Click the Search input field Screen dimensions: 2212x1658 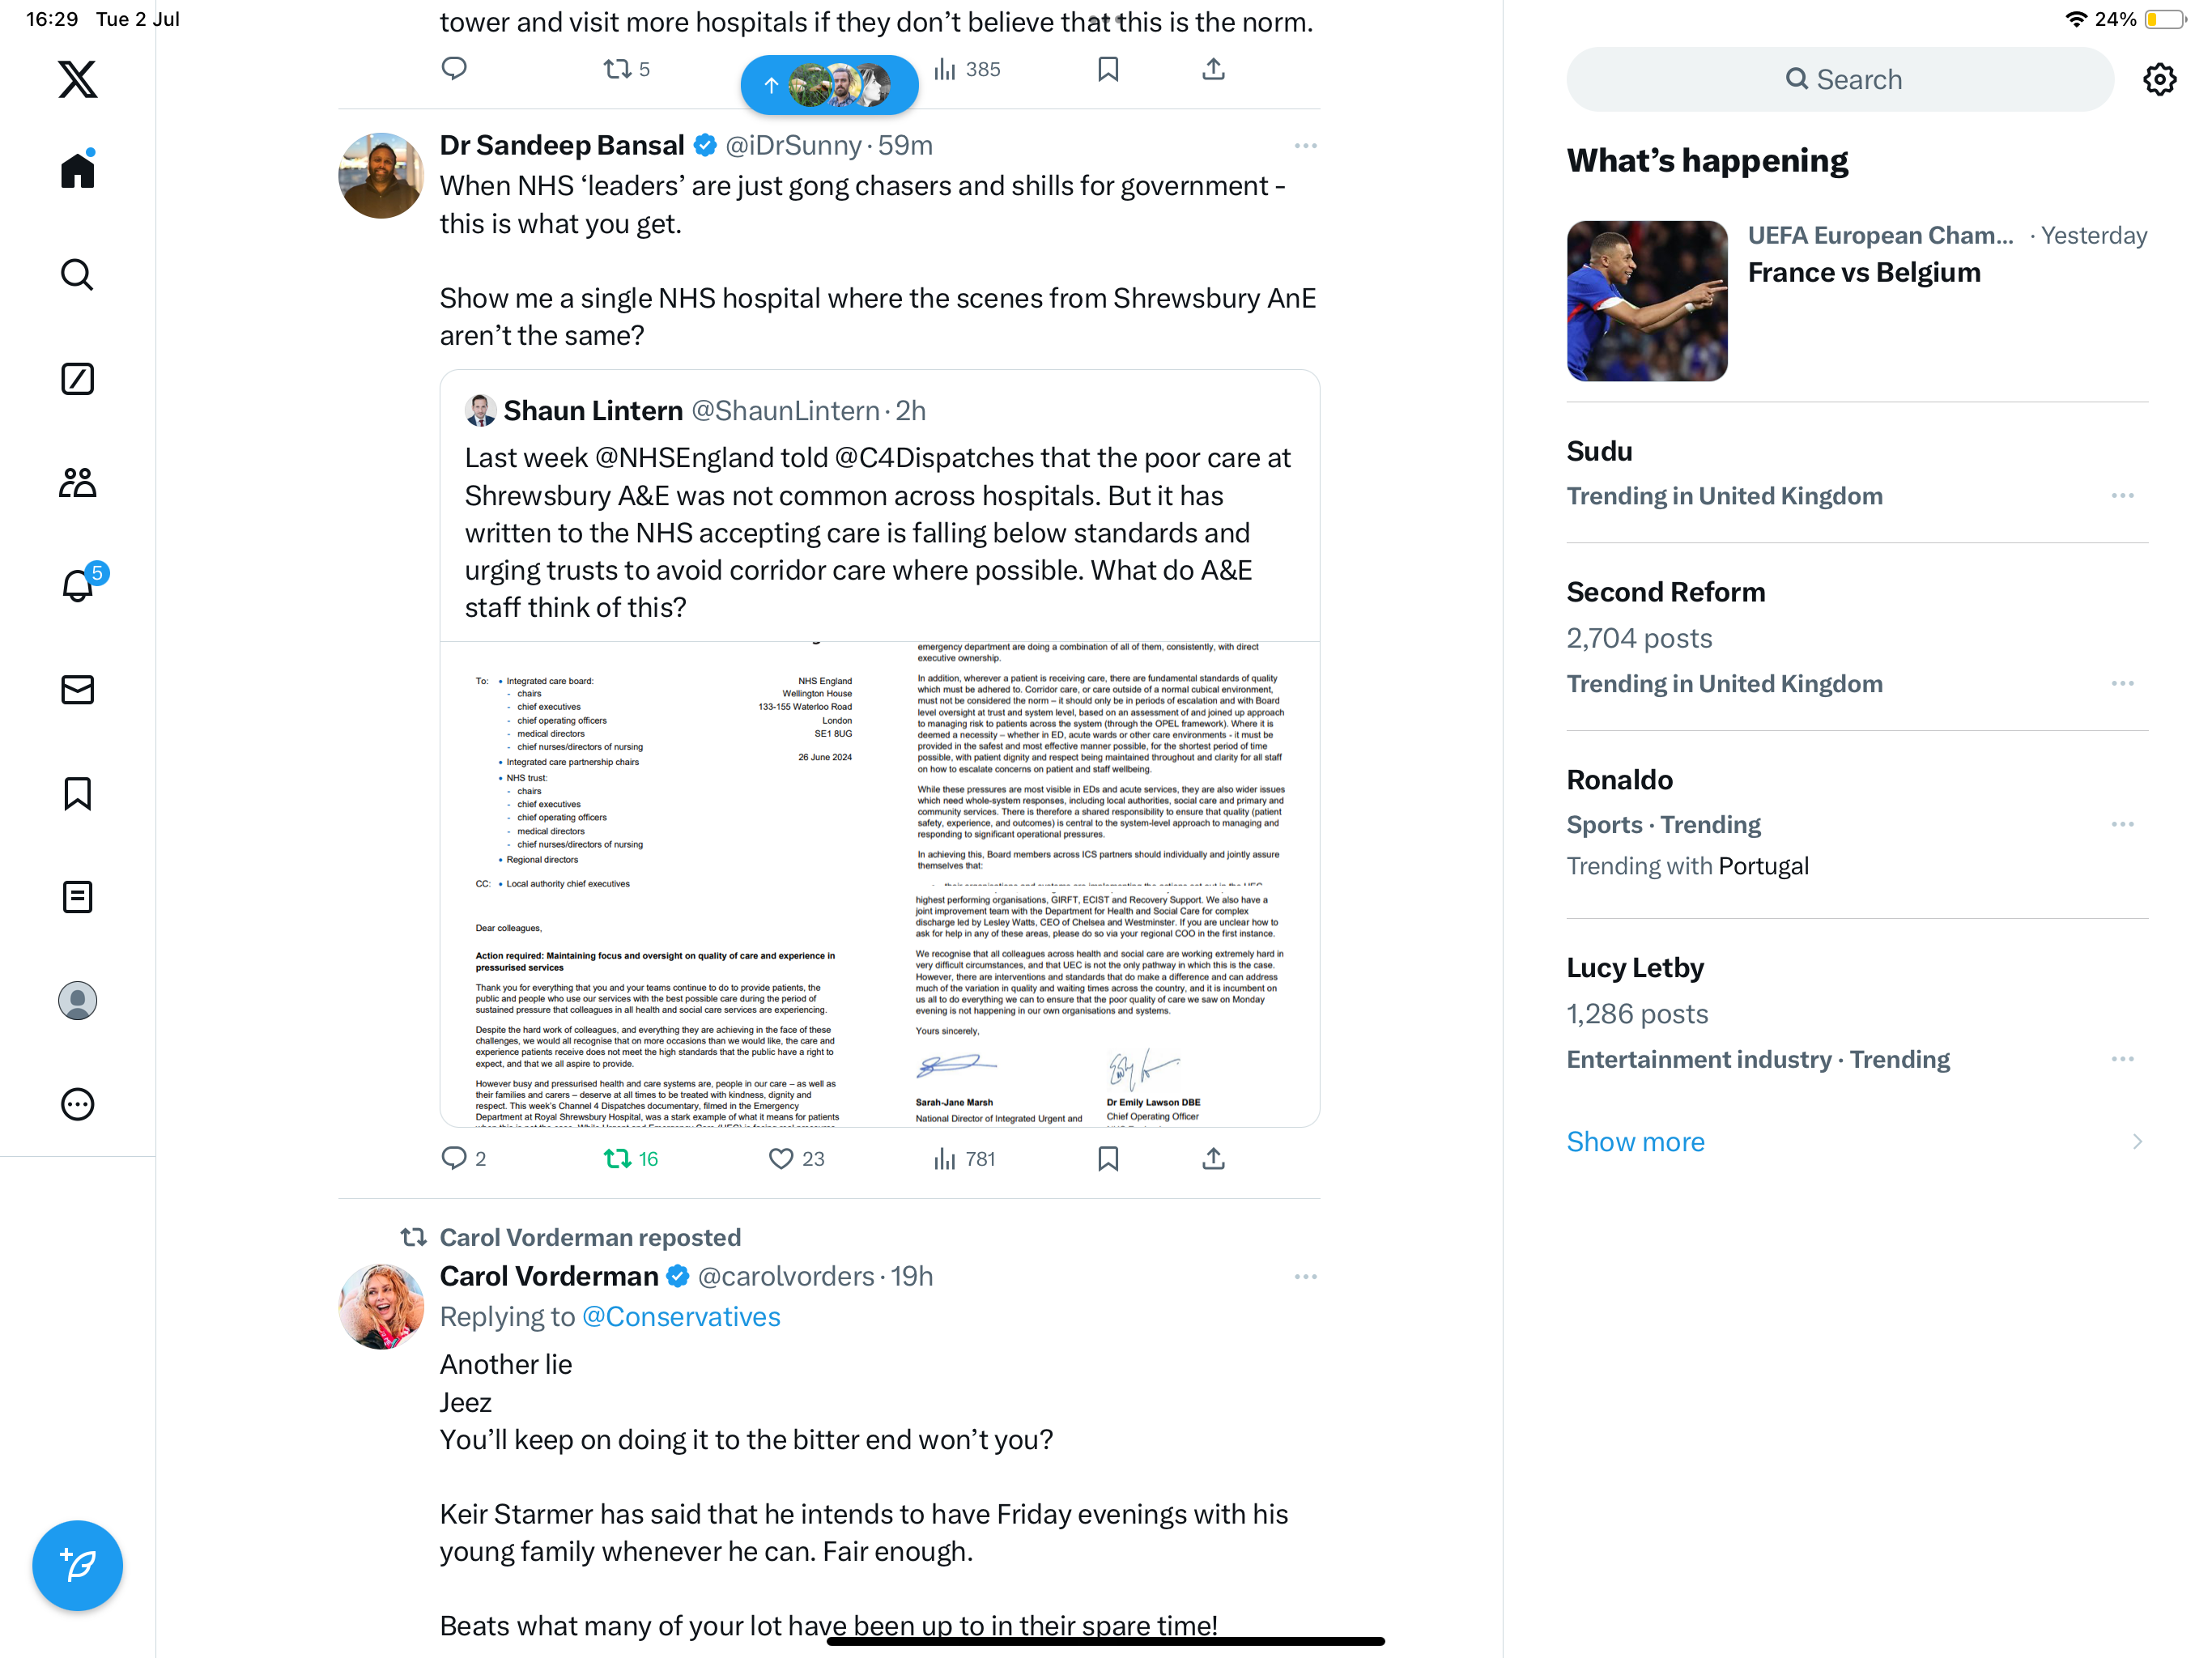point(1839,79)
